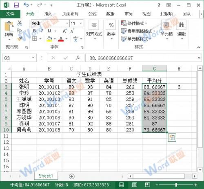204x189 pixels.
Task: Open Cell Styles (单元格样式)
Action: pyautogui.click(x=136, y=39)
